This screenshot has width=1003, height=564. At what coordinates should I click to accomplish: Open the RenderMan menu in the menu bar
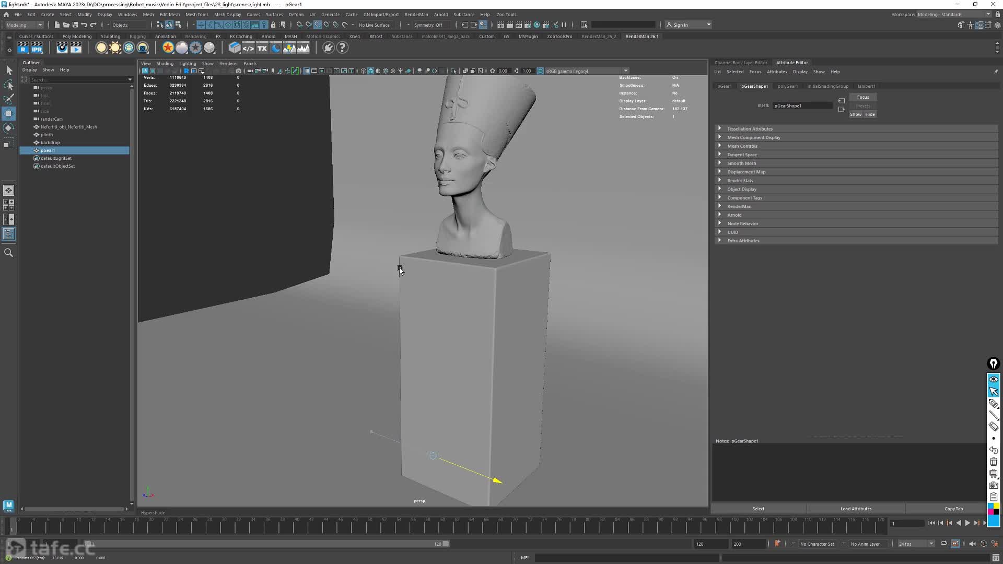tap(416, 15)
